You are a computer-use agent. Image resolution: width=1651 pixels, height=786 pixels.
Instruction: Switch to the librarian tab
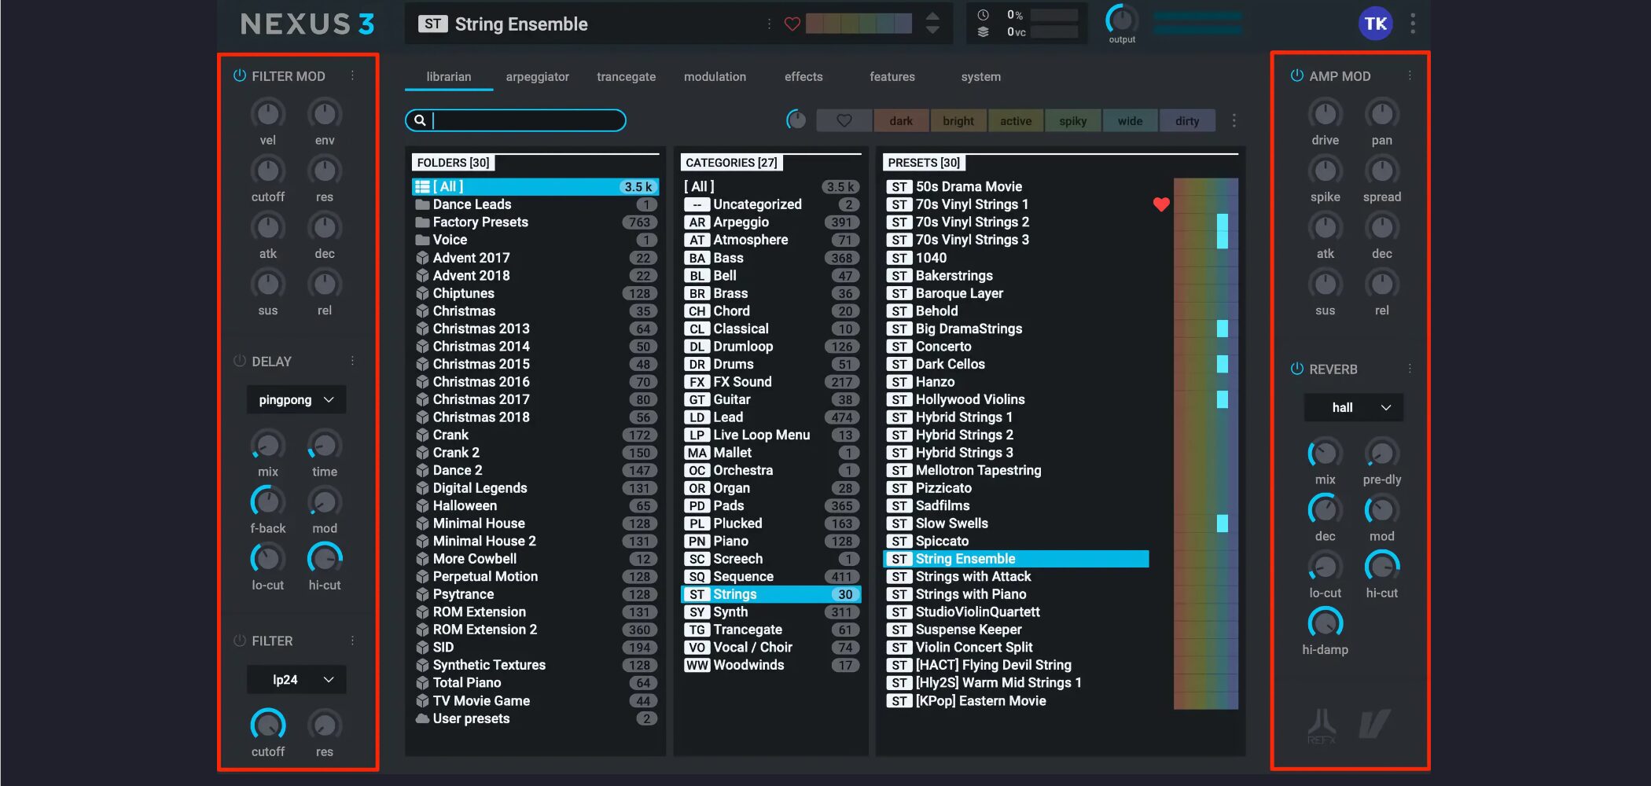(x=449, y=76)
